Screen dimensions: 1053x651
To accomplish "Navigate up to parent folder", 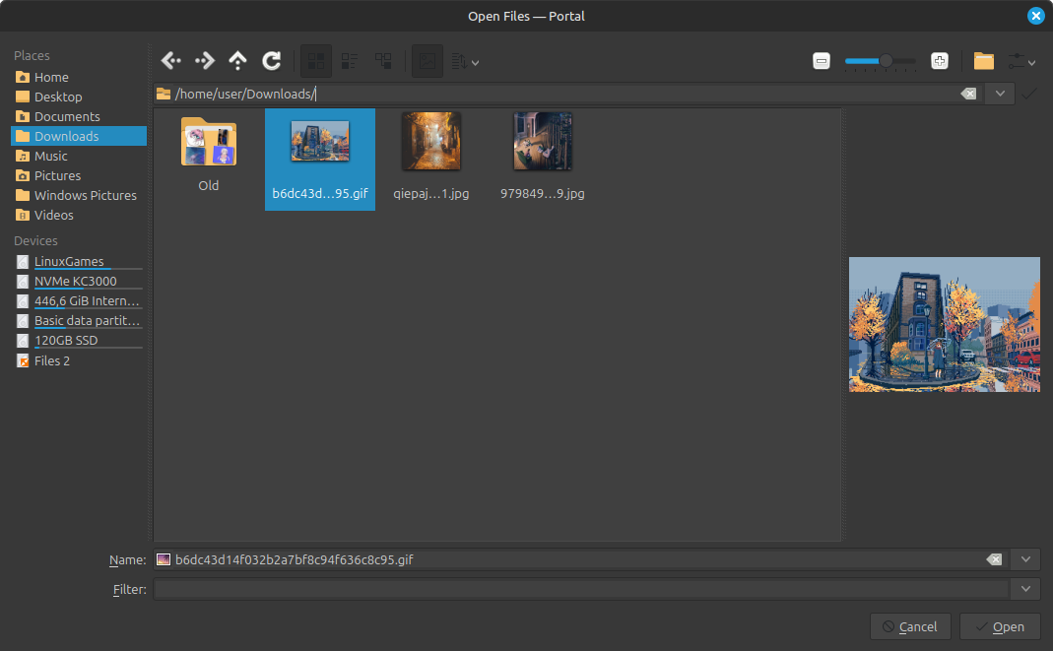I will [237, 61].
